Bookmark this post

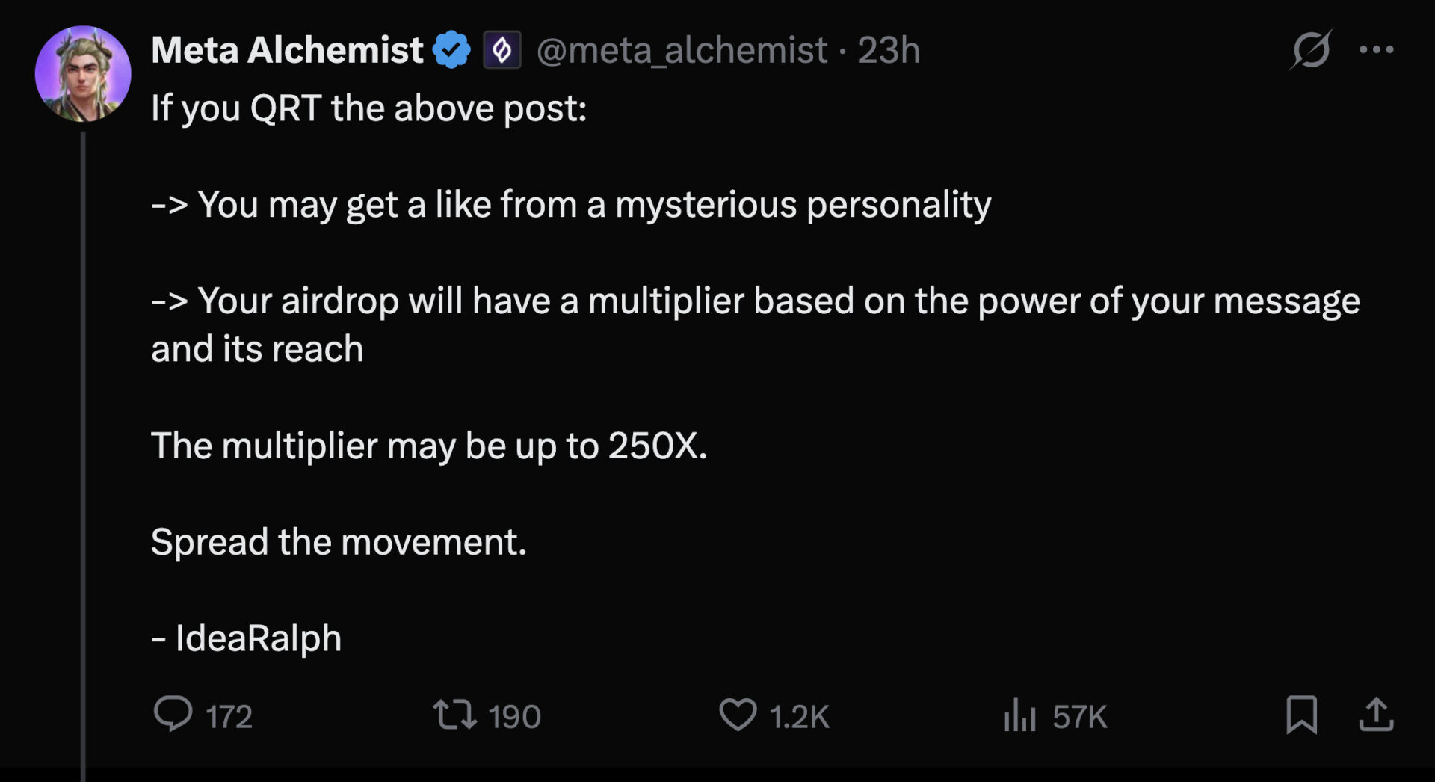pyautogui.click(x=1301, y=714)
